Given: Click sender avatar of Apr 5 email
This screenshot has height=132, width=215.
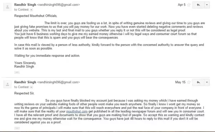Looking at the screenshot, I should tap(8, 7).
